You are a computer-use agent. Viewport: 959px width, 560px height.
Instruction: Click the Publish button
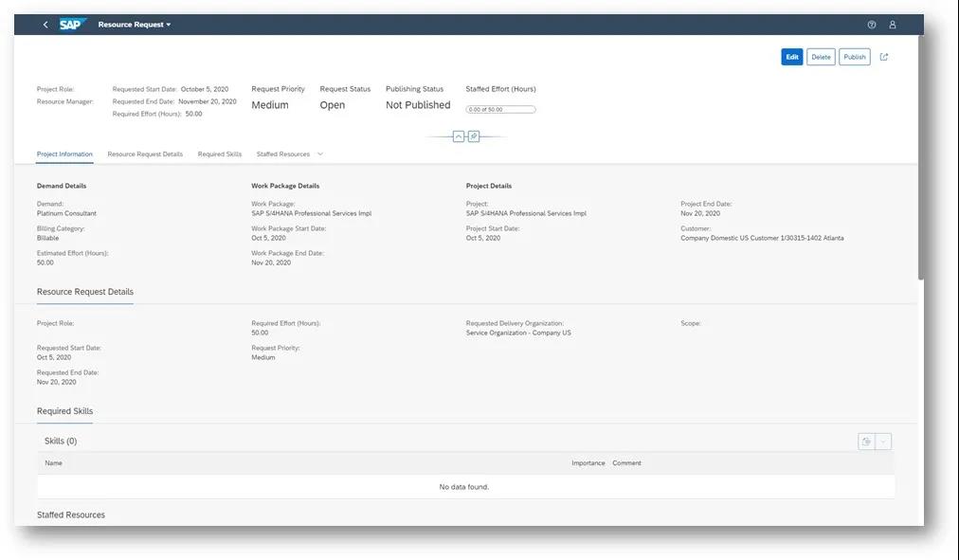[x=854, y=55]
